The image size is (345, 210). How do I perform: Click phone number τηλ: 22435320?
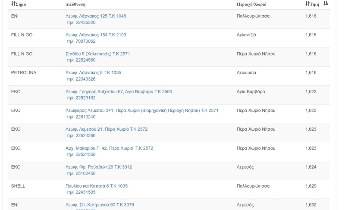click(81, 22)
